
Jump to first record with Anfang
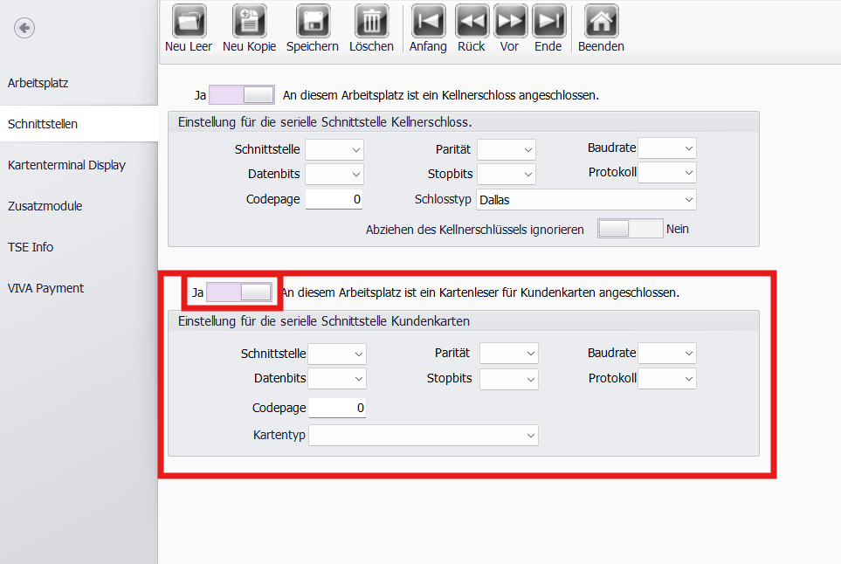tap(428, 21)
